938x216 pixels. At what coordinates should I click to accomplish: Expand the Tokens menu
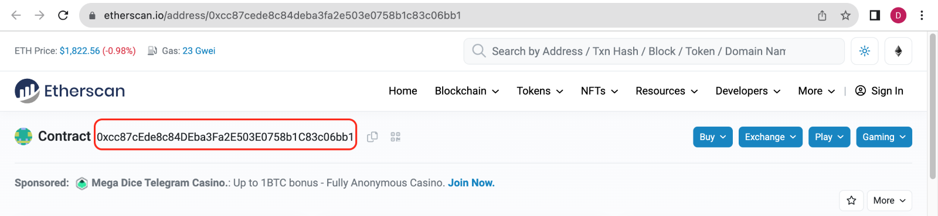tap(540, 91)
